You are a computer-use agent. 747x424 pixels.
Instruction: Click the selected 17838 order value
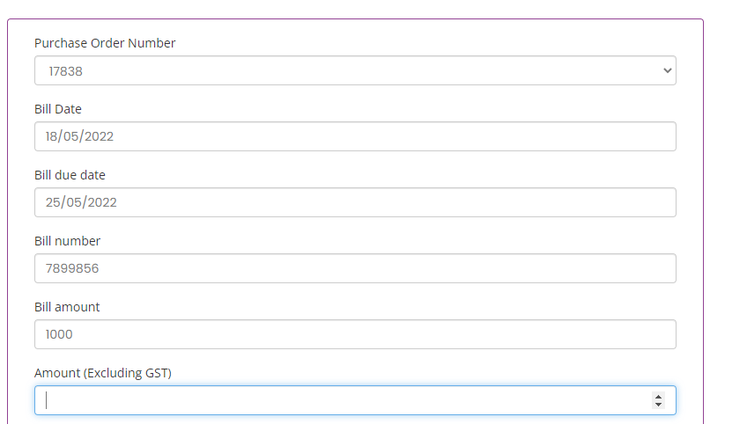coord(65,70)
